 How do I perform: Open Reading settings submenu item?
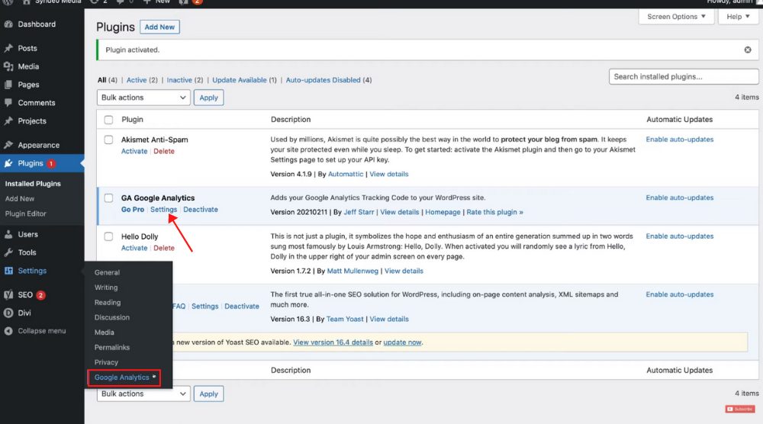(x=108, y=303)
